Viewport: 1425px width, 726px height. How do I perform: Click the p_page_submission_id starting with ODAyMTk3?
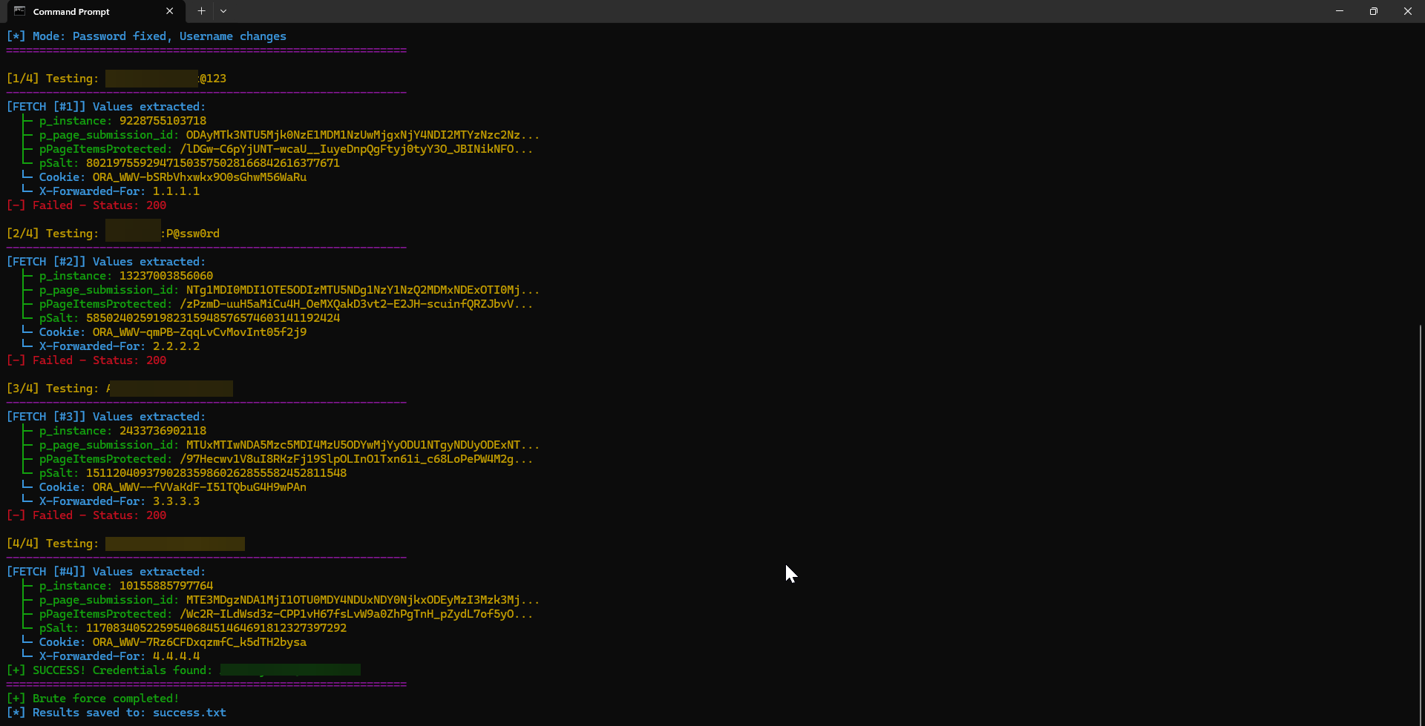pos(362,135)
